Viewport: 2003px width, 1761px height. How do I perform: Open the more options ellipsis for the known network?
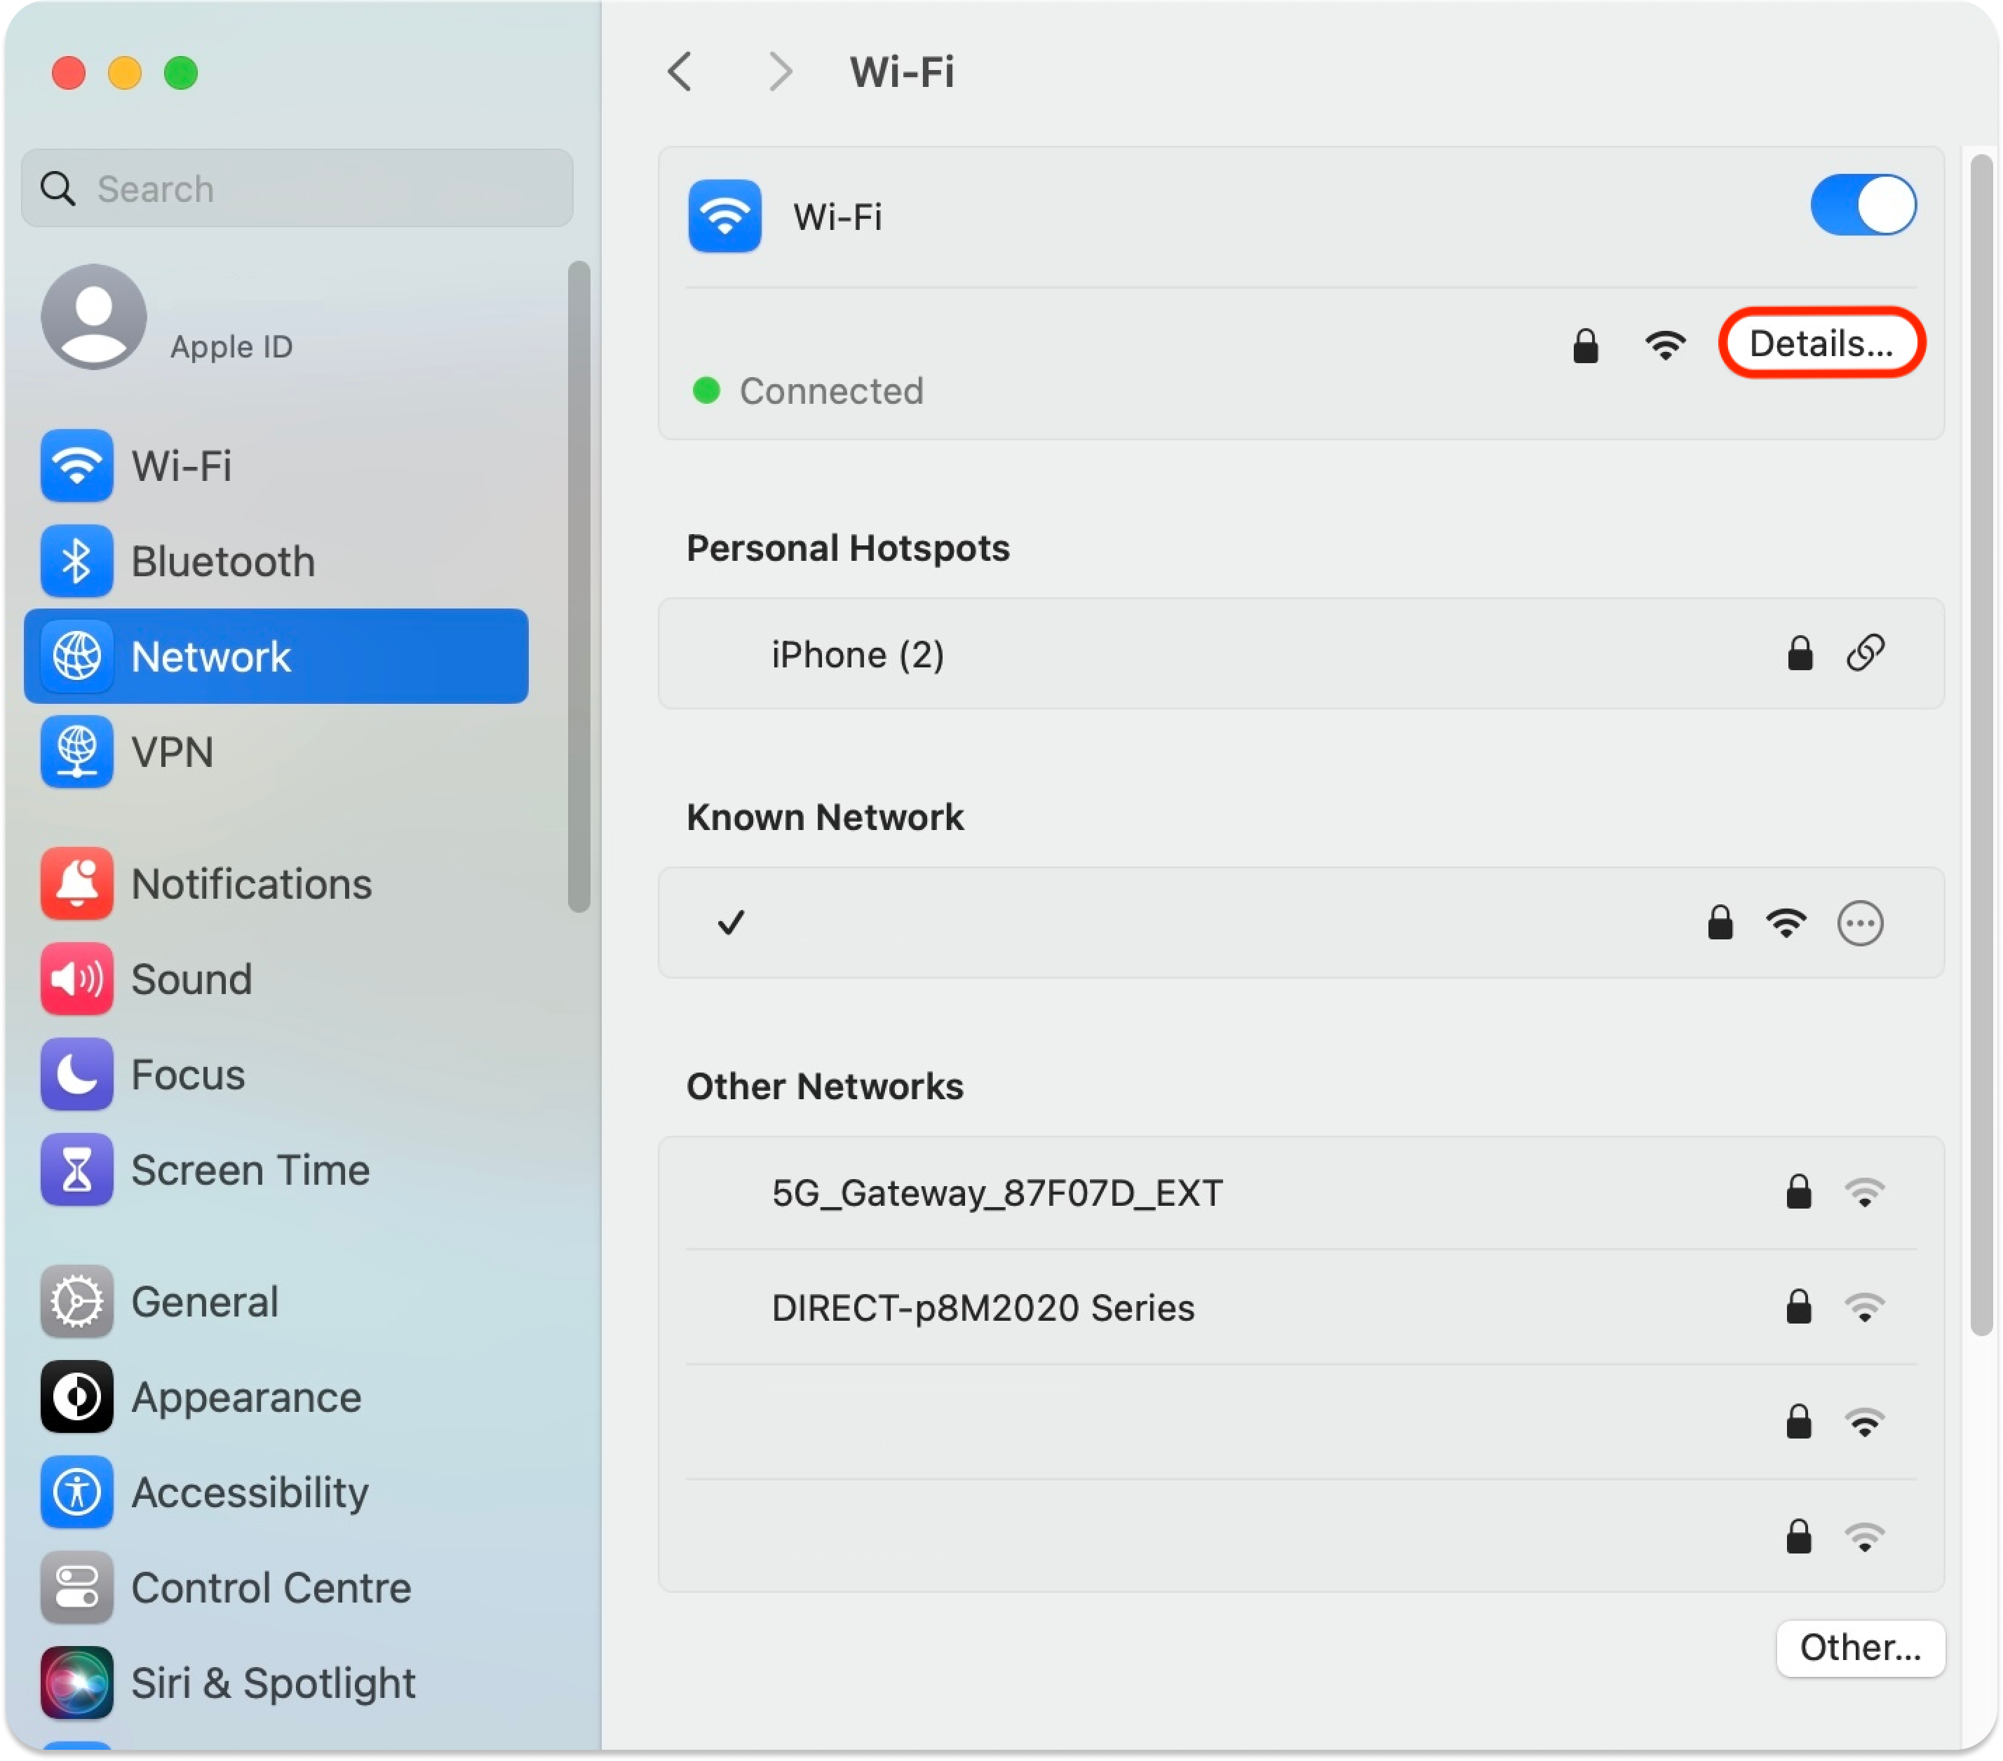pos(1859,923)
